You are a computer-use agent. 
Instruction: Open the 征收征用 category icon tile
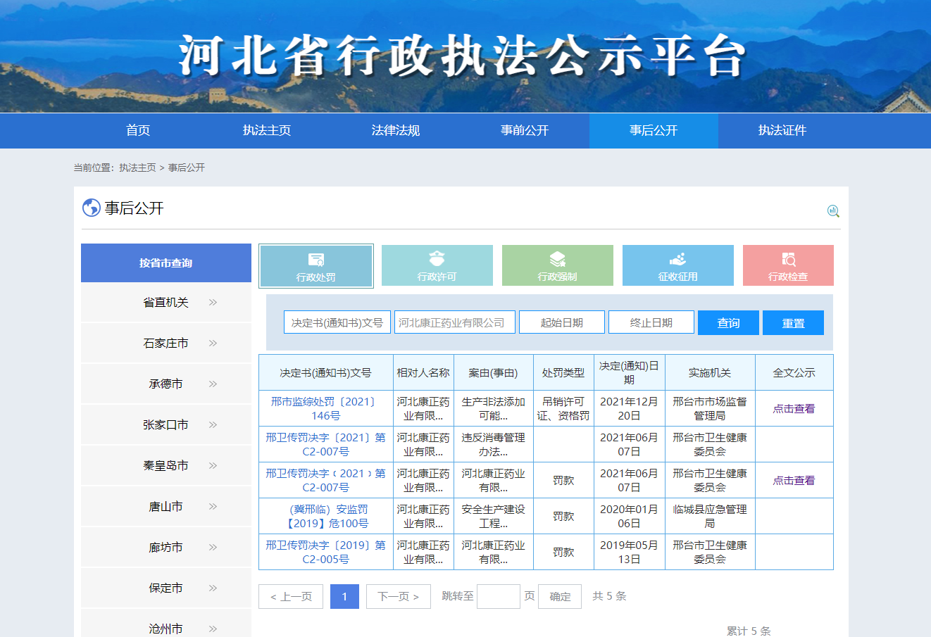pyautogui.click(x=677, y=265)
